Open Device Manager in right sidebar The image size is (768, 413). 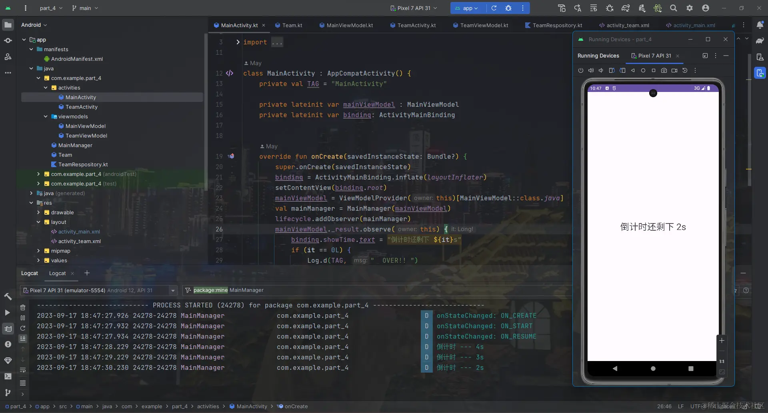pos(760,57)
